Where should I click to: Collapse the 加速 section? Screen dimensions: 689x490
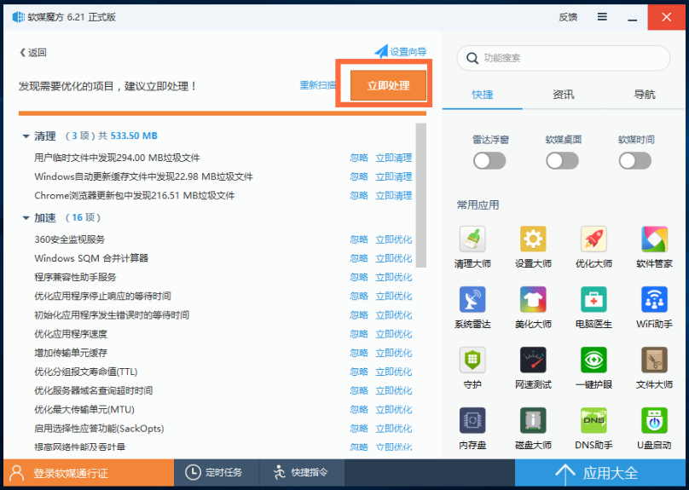click(26, 218)
